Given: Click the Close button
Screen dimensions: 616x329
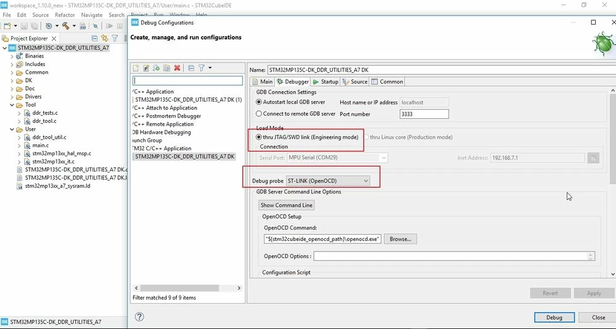Looking at the screenshot, I should [598, 317].
